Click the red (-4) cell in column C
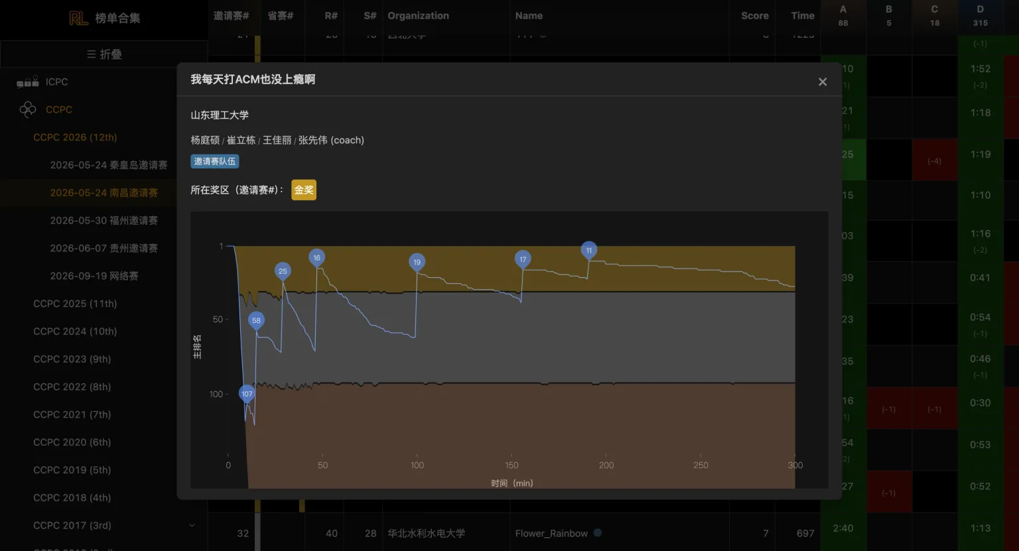1019x551 pixels. [x=935, y=160]
